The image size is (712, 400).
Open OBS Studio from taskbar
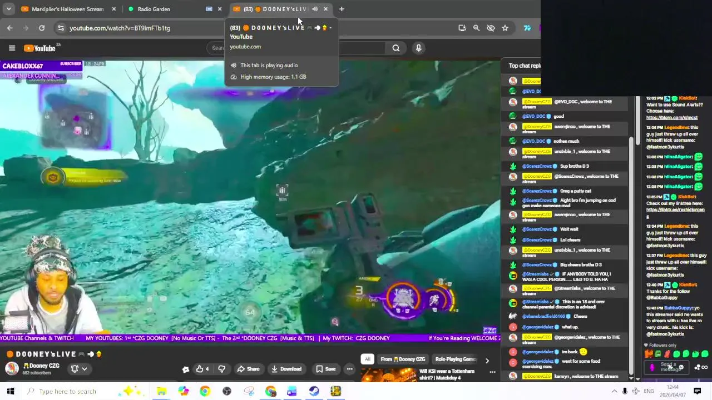[227, 391]
